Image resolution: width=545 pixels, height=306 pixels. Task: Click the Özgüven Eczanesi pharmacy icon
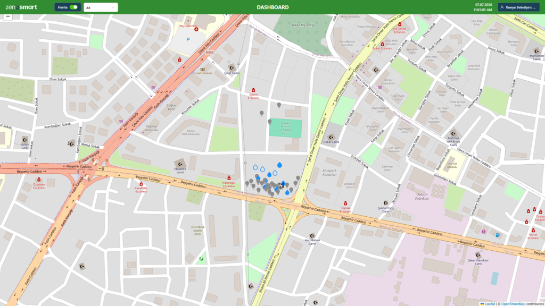click(39, 180)
